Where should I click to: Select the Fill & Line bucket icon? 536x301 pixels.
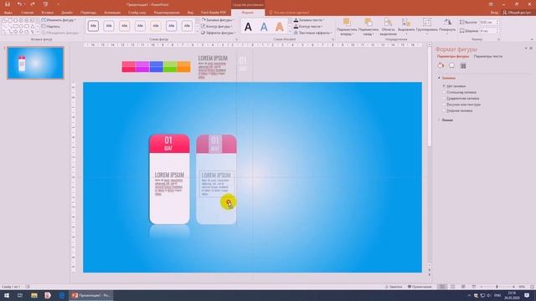441,65
